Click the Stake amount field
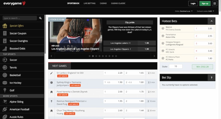Screen dimensions: 221x119 click(176, 66)
